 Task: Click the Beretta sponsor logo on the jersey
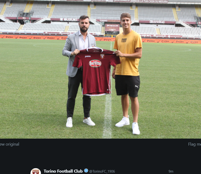click(95, 63)
